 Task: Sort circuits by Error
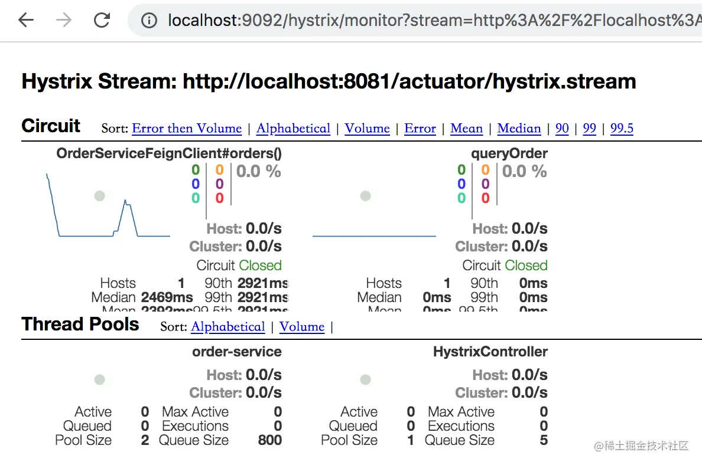click(x=420, y=128)
